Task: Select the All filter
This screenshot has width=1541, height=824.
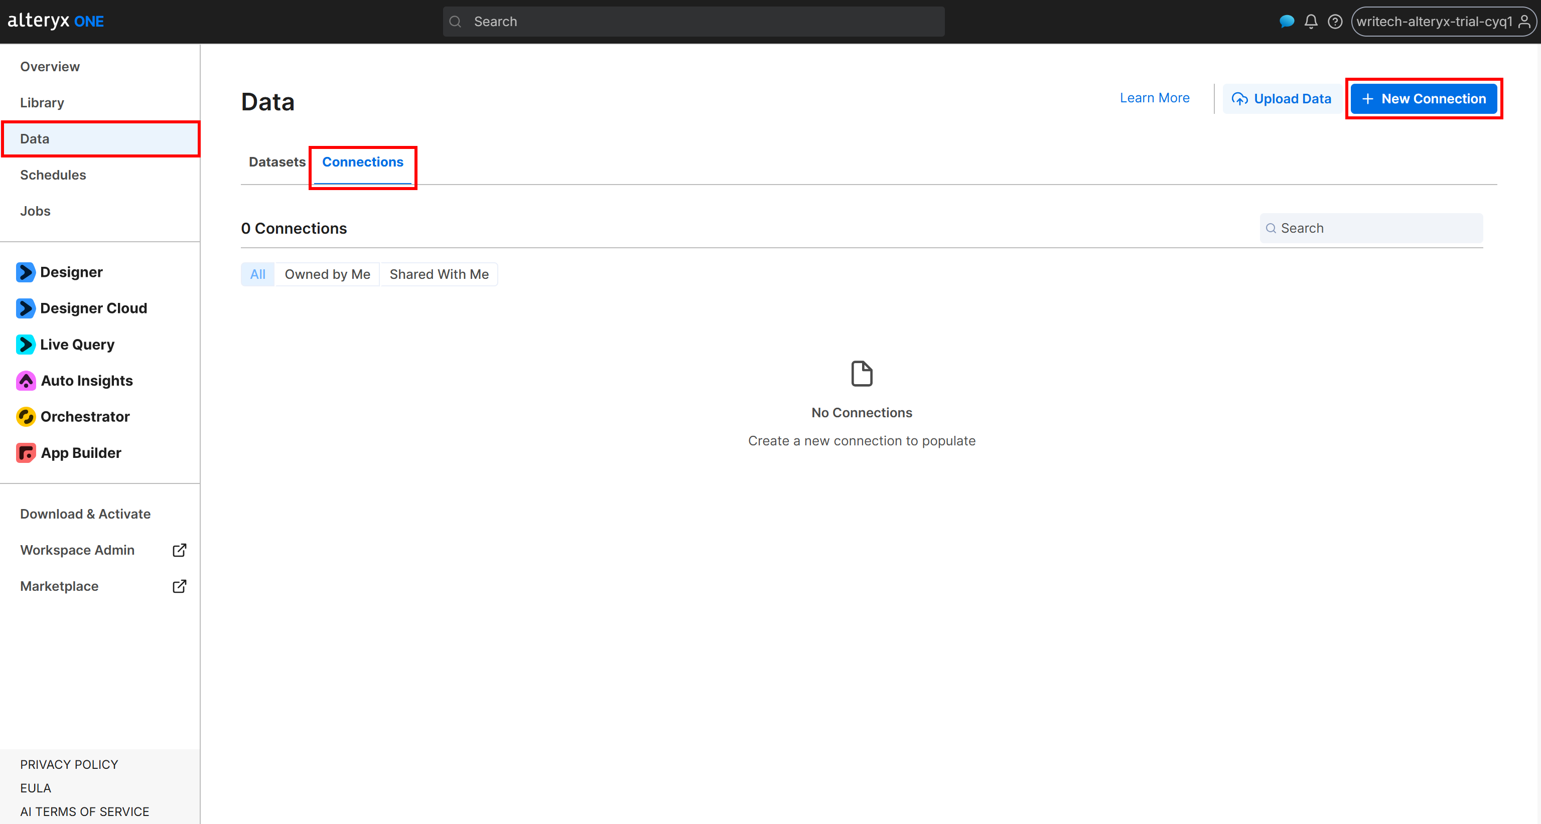Action: click(x=258, y=274)
